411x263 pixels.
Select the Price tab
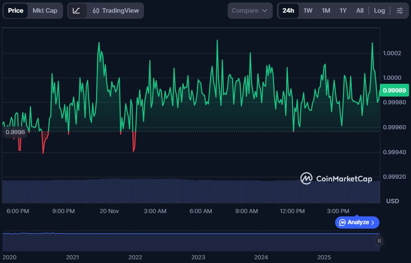click(x=16, y=11)
